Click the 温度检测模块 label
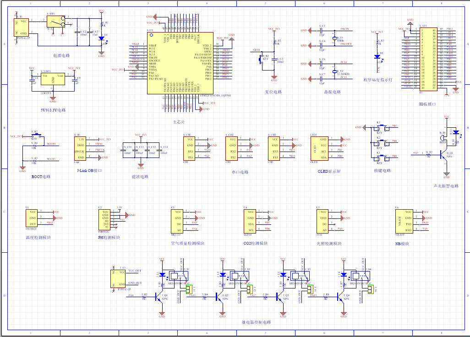The width and height of the screenshot is (470, 337). [38, 238]
